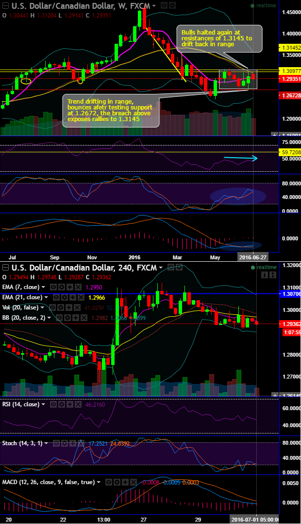The height and width of the screenshot is (524, 301).
Task: Open settings gear for Vol (20, false)
Action: point(61,307)
